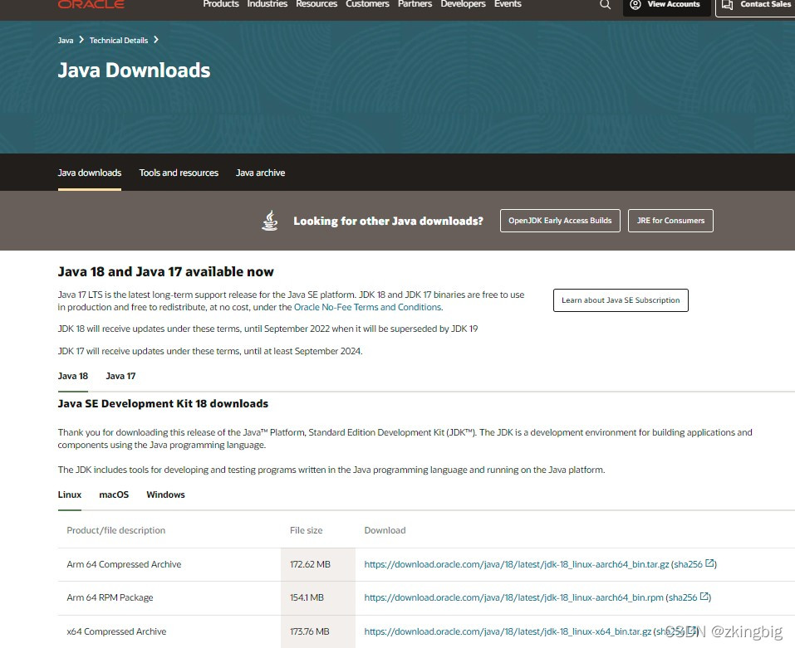
Task: Click external link icon after aarch64 rpm sha256
Action: point(704,597)
